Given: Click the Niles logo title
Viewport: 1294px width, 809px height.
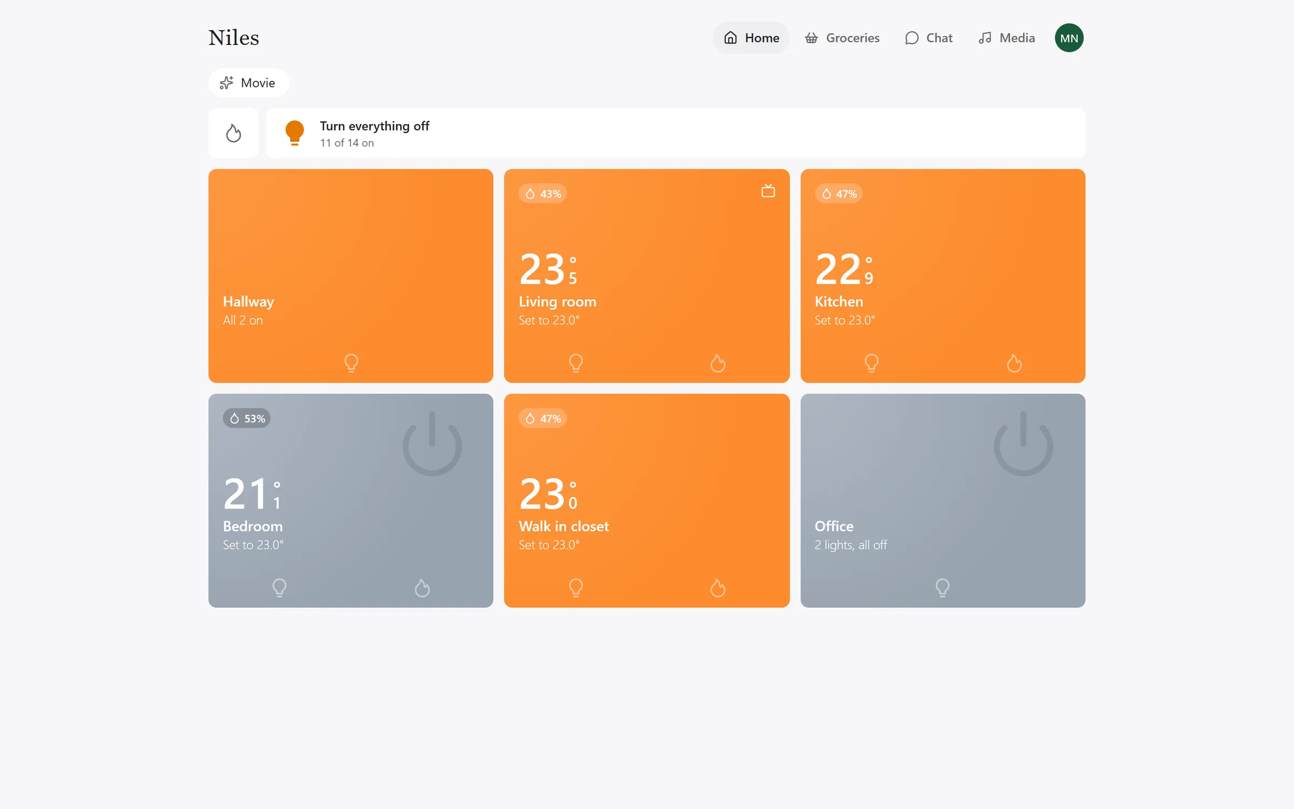Looking at the screenshot, I should [x=233, y=38].
